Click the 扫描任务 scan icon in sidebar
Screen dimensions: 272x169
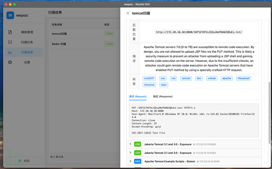pyautogui.click(x=10, y=42)
